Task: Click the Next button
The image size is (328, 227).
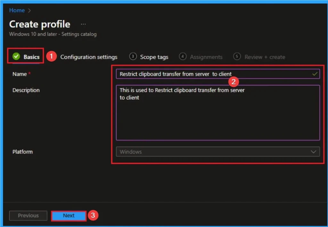Action: click(x=69, y=215)
